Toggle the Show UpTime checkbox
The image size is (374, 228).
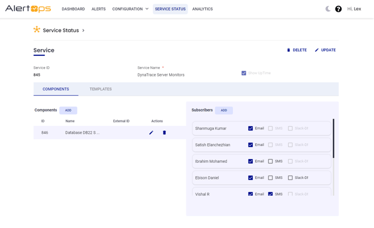(244, 73)
